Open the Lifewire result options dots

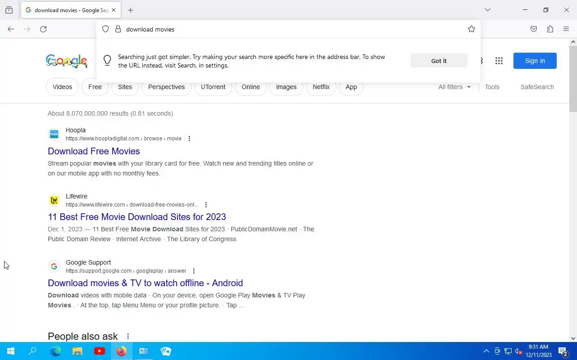pos(206,205)
